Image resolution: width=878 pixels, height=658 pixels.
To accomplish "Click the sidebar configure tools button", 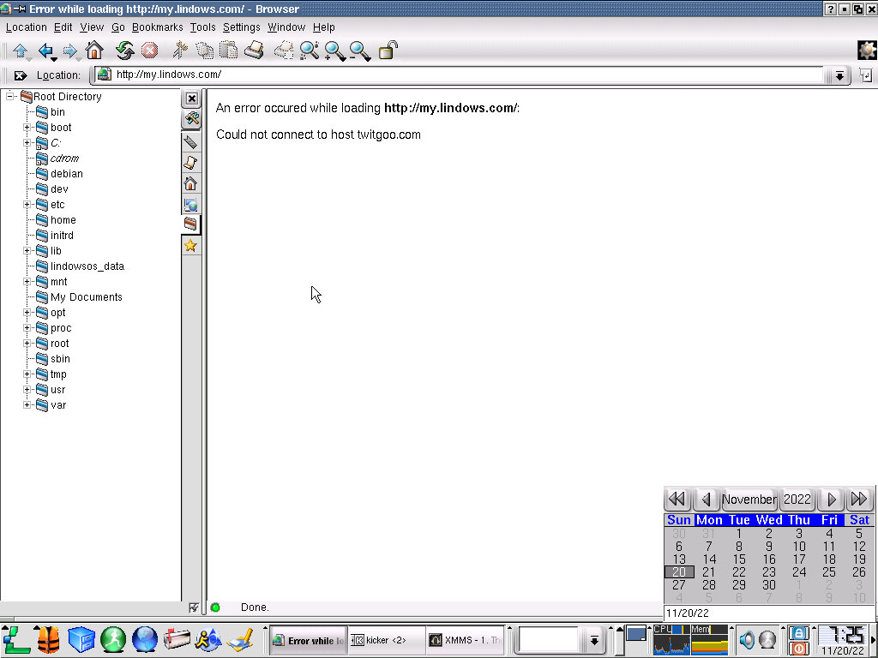I will (x=191, y=118).
